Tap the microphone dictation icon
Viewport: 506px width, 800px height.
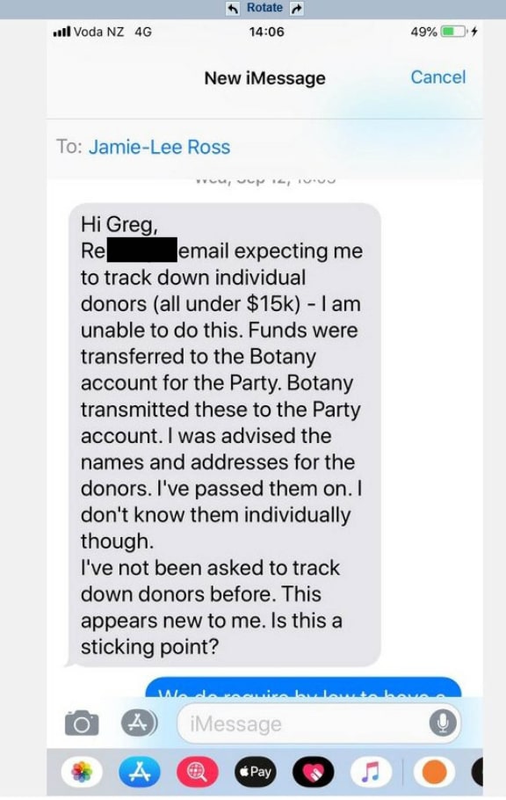pos(442,723)
